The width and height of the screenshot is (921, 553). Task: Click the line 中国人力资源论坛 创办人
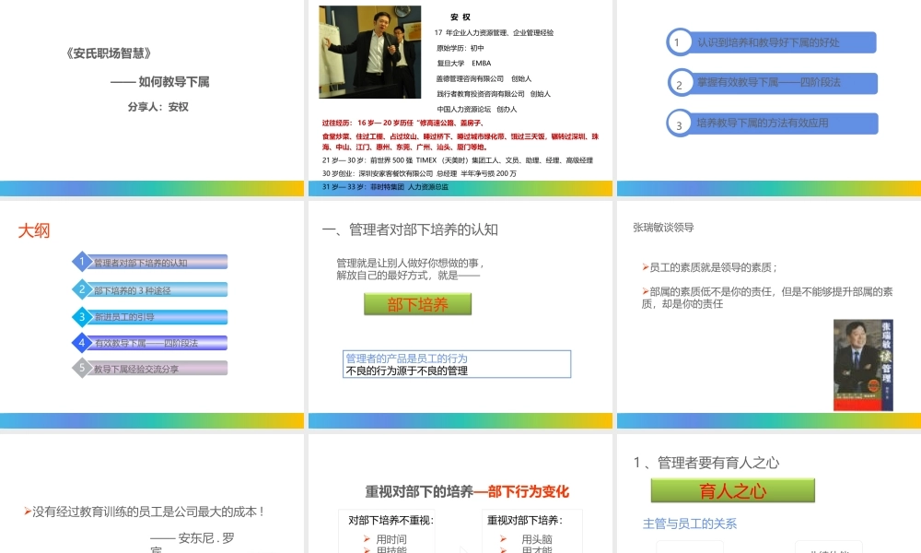(477, 110)
